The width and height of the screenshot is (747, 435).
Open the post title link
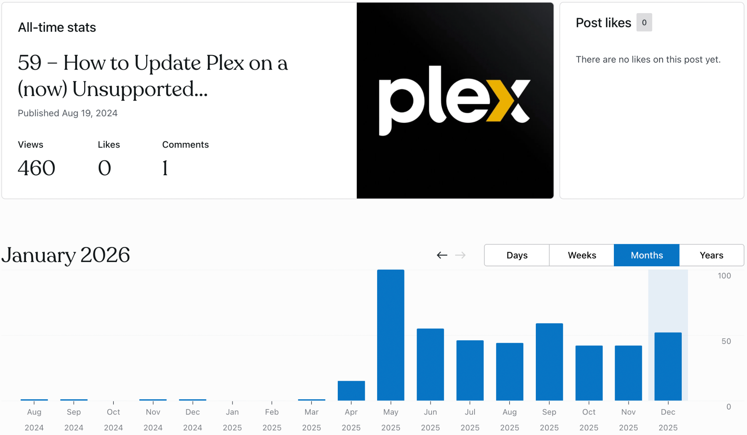[x=153, y=75]
